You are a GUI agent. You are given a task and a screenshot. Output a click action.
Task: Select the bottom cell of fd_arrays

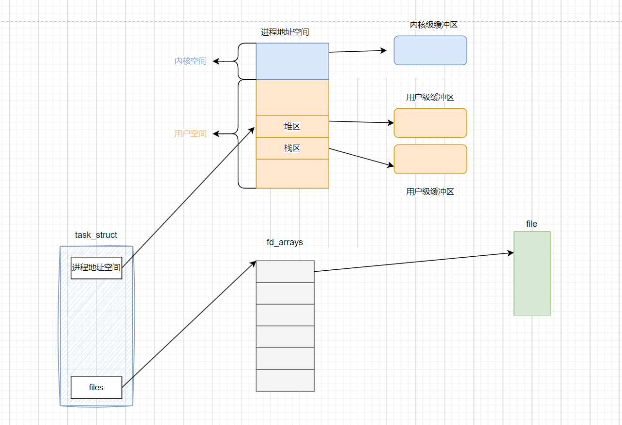285,380
